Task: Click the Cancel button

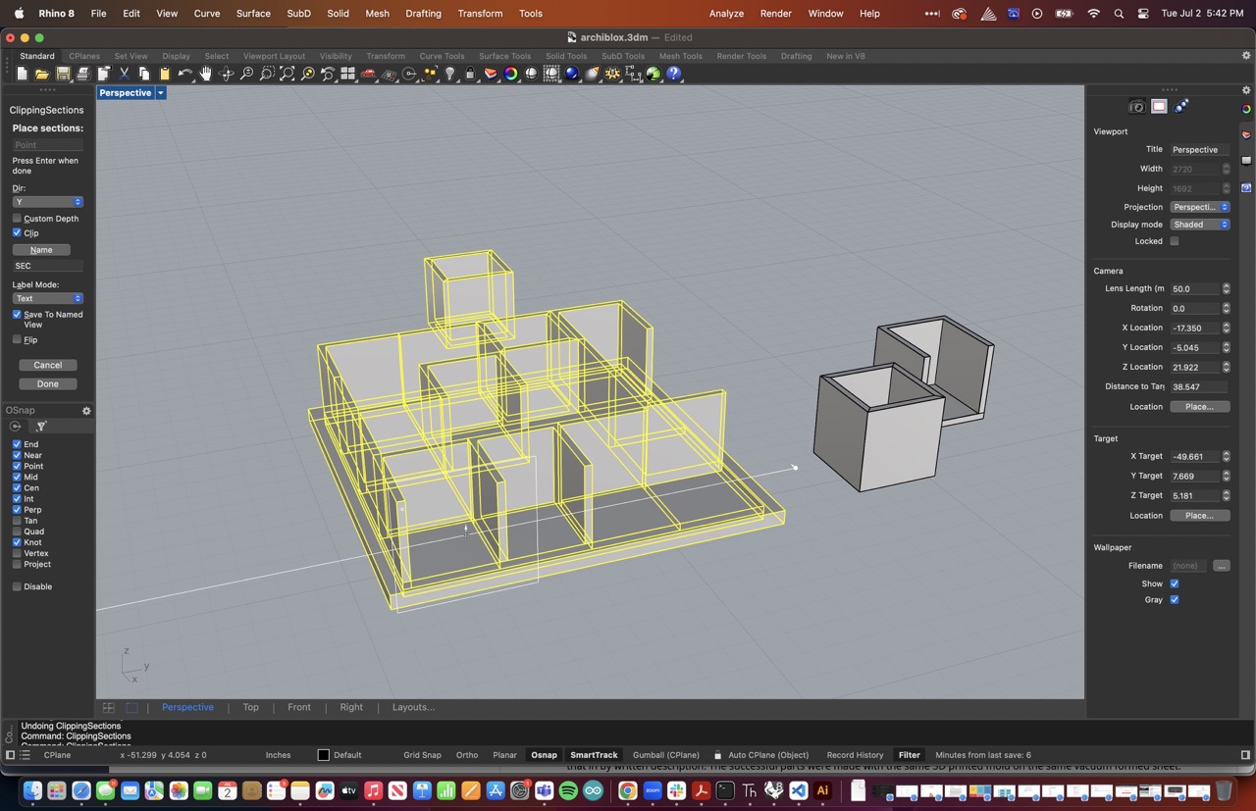Action: (x=48, y=365)
